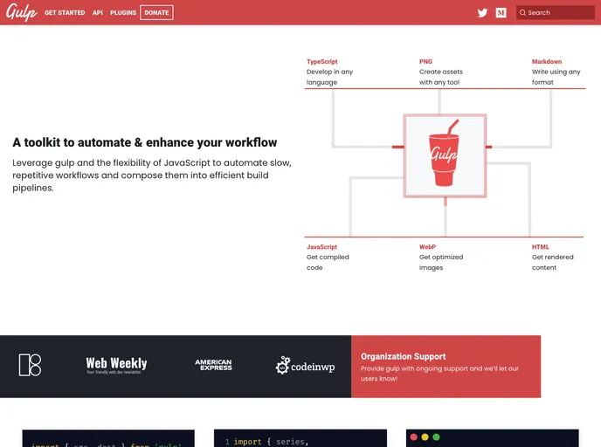Click the 'Leverage gulp' description paragraph
Screen dimensions: 601x447
152,175
